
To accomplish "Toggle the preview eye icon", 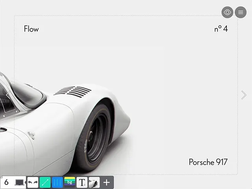I will point(227,12).
